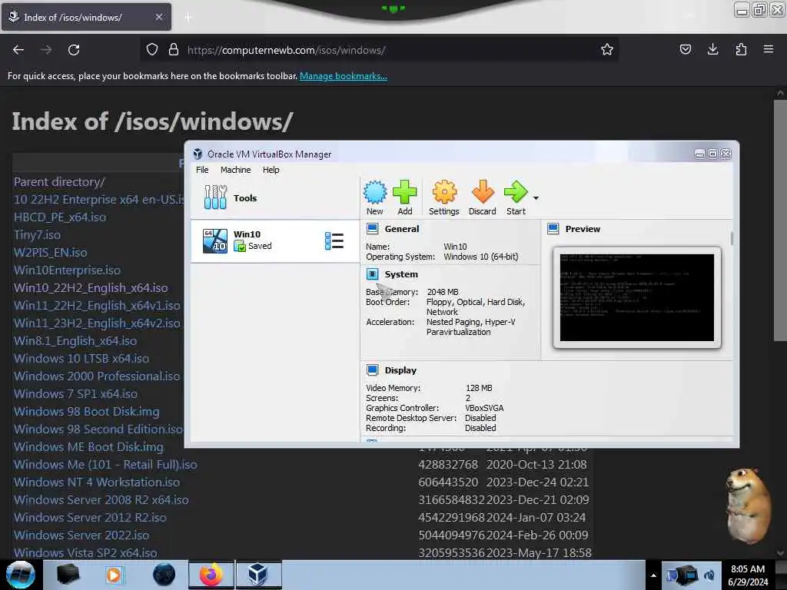Click the VM preview thumbnail
Screen dimensions: 787x590
pyautogui.click(x=636, y=297)
